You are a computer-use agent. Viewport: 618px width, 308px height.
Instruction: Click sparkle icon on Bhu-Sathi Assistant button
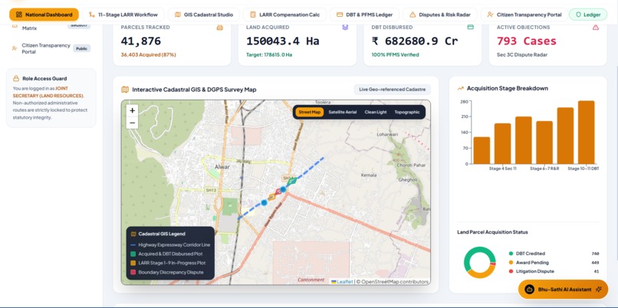pos(599,290)
